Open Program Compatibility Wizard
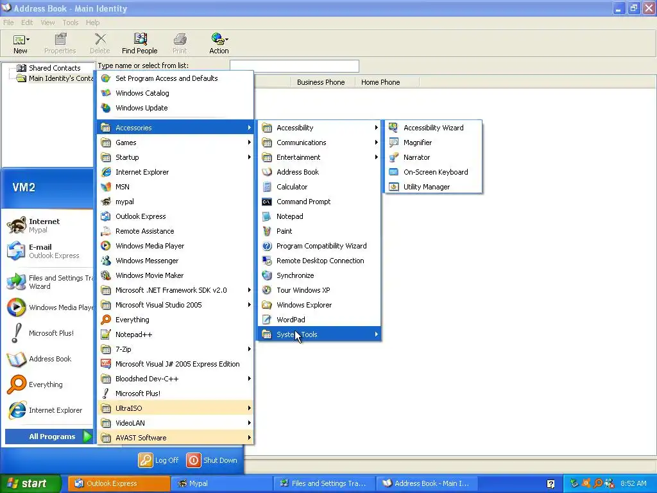The image size is (657, 493). pos(320,246)
